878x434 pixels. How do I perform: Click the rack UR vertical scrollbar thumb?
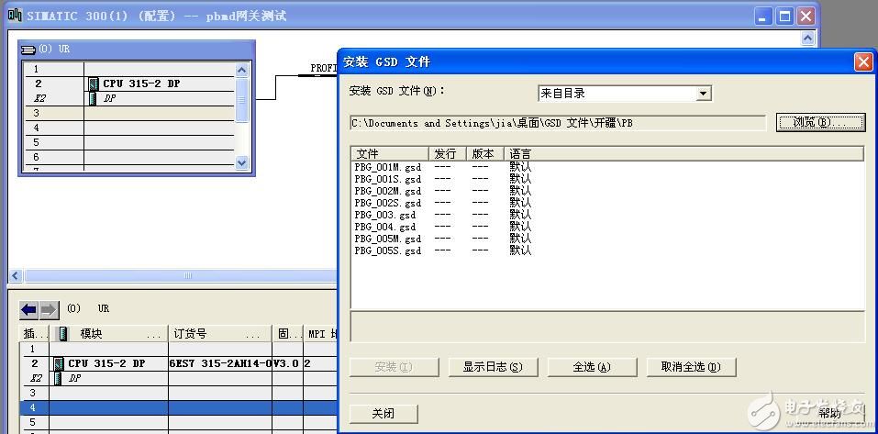[x=242, y=100]
